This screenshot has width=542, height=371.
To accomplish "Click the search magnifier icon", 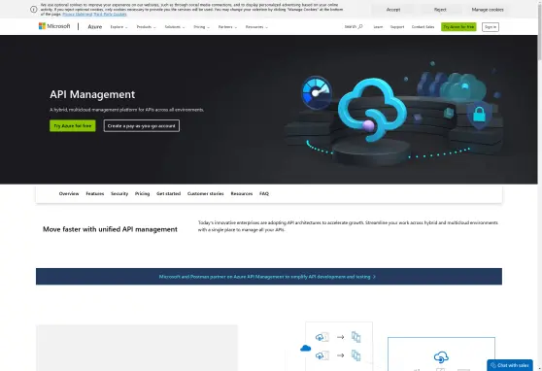I will pyautogui.click(x=360, y=26).
